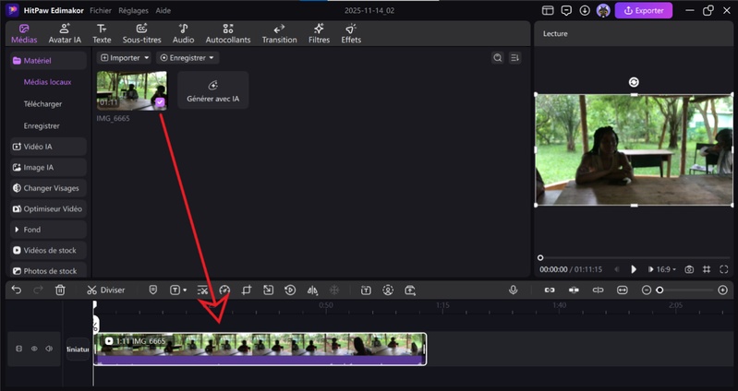Search media with the magnifier icon
Viewport: 738px width, 391px height.
click(x=498, y=58)
